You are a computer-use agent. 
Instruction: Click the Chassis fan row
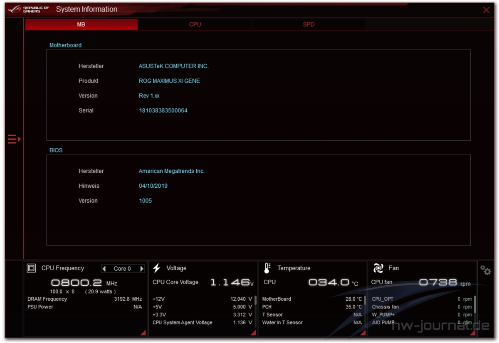[422, 307]
